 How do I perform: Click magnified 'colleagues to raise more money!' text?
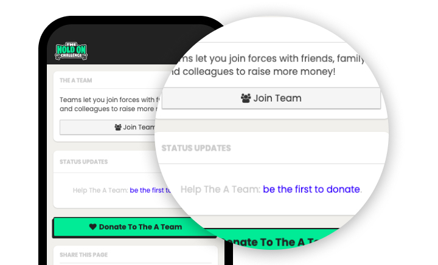pyautogui.click(x=259, y=72)
